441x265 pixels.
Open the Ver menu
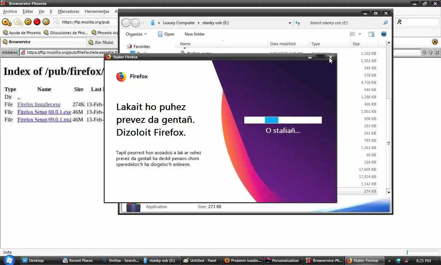(x=41, y=11)
